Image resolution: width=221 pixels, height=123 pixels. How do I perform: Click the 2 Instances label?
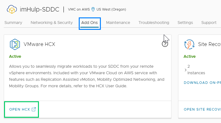(x=196, y=70)
